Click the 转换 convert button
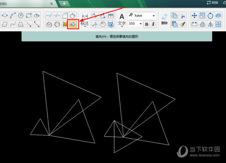This screenshot has width=226, height=163. [212, 2]
